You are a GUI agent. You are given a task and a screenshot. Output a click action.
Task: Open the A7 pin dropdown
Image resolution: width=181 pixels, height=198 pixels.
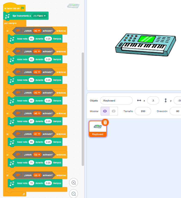click(x=37, y=134)
